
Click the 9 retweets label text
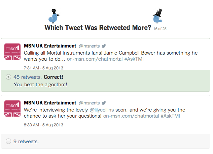coord(26,142)
